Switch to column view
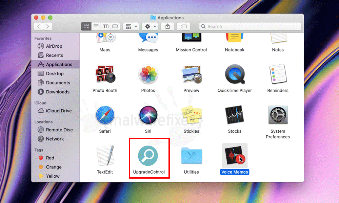This screenshot has width=339, height=203. (x=105, y=26)
